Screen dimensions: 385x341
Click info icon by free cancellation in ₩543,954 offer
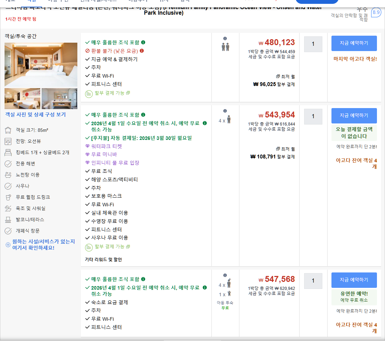(x=205, y=123)
